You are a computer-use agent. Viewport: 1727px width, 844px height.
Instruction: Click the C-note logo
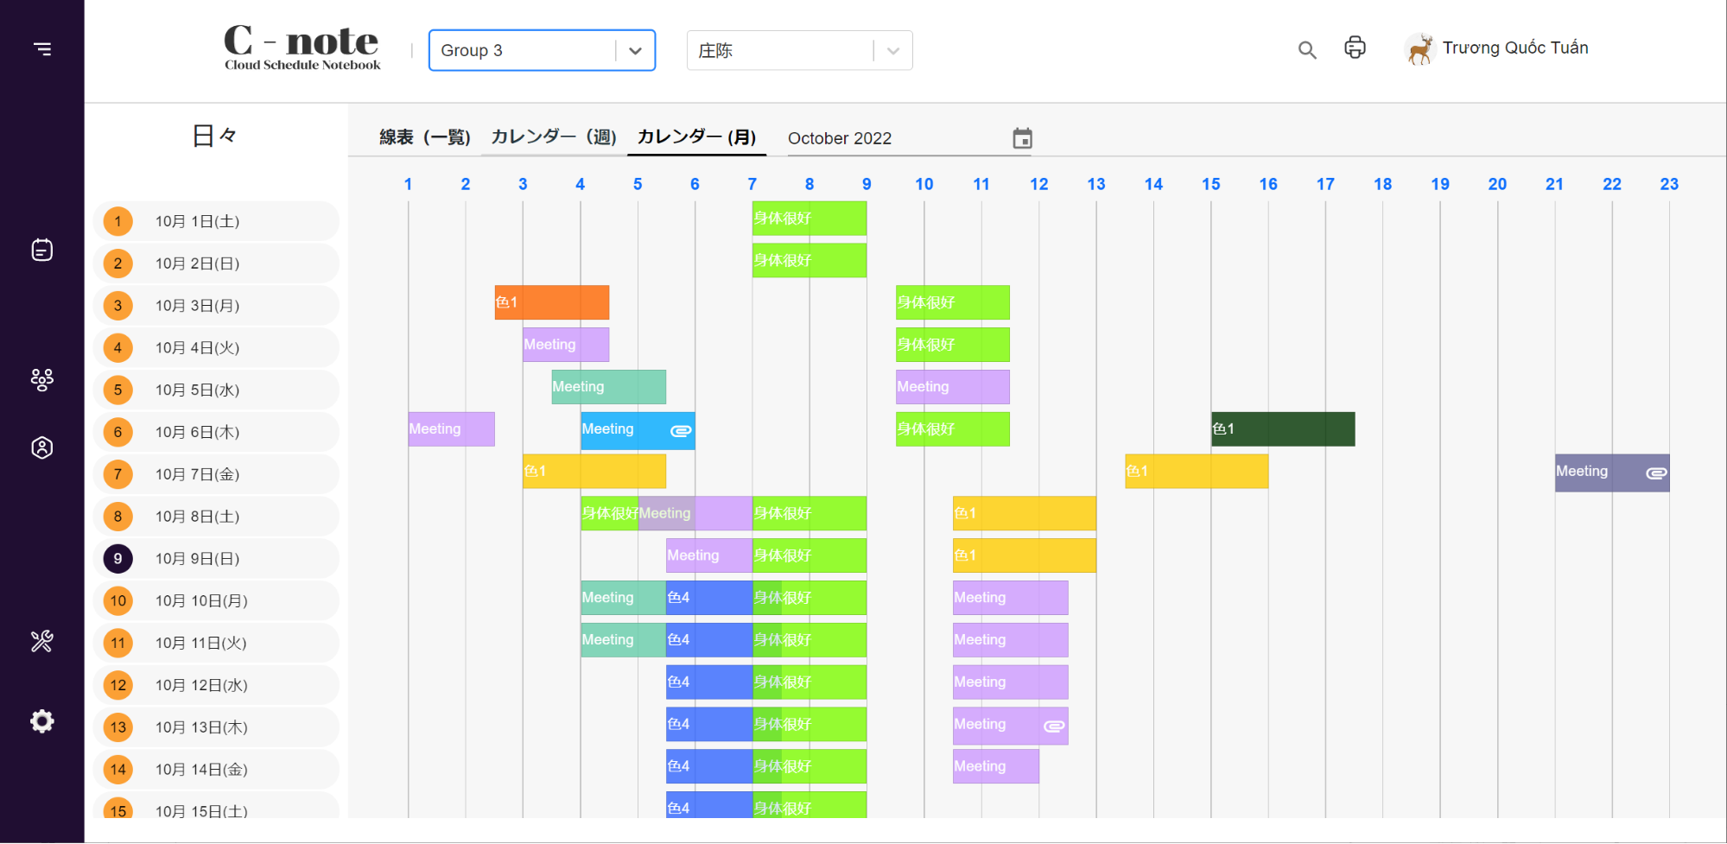pos(302,48)
